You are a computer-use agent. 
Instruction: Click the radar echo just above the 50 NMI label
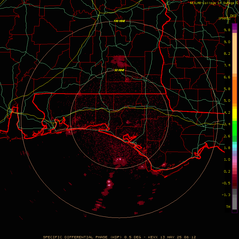(x=120, y=62)
